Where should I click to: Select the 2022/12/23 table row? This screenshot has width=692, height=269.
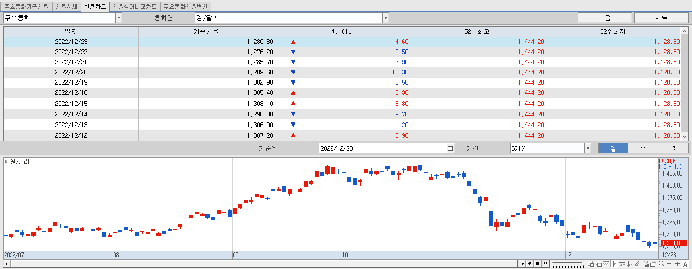[342, 42]
